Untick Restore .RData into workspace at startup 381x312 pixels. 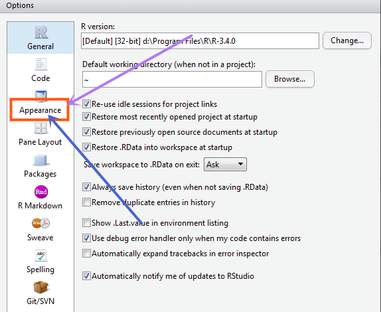[x=86, y=147]
